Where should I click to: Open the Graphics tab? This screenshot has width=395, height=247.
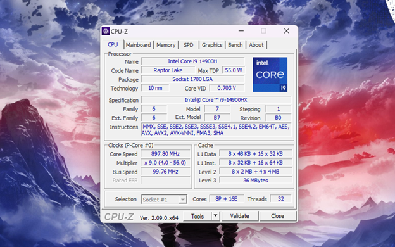[212, 45]
